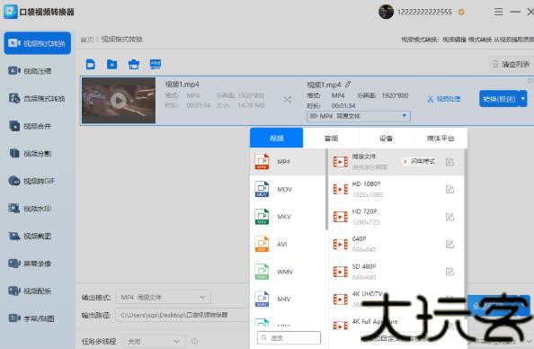Click the username 12222222222555
Viewport: 534px width, 349px height.
424,13
